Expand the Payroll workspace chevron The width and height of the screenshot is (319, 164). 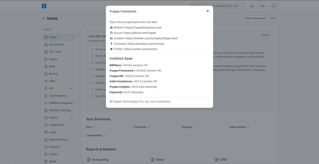(72, 118)
